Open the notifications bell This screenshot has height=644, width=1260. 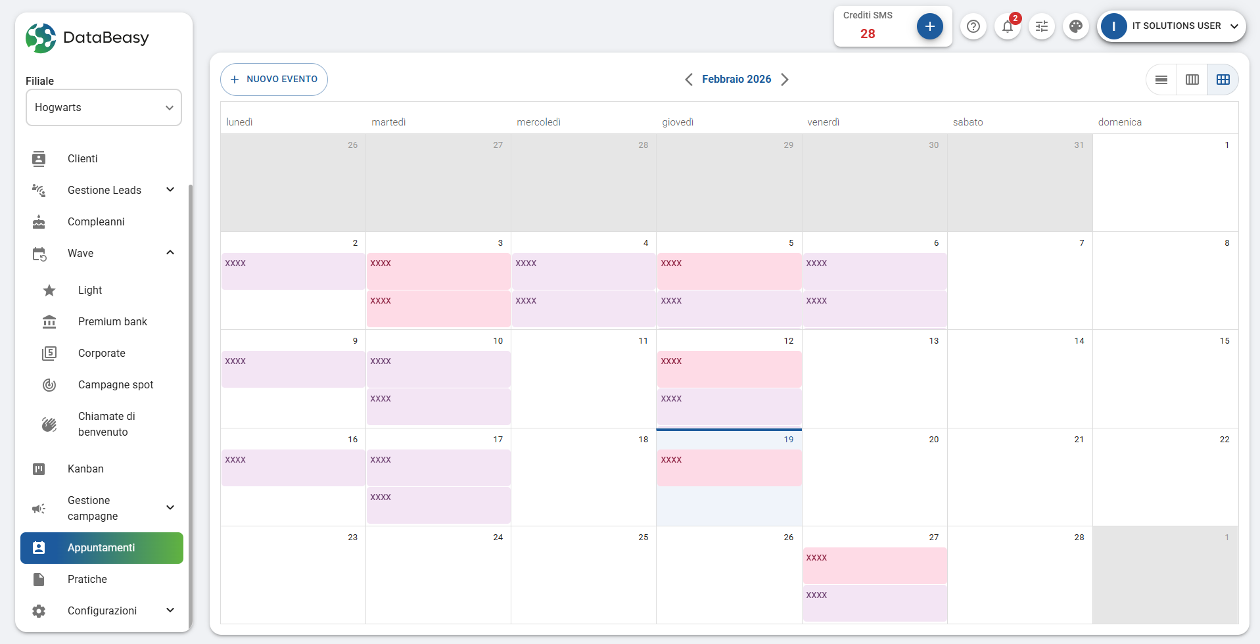click(x=1008, y=26)
